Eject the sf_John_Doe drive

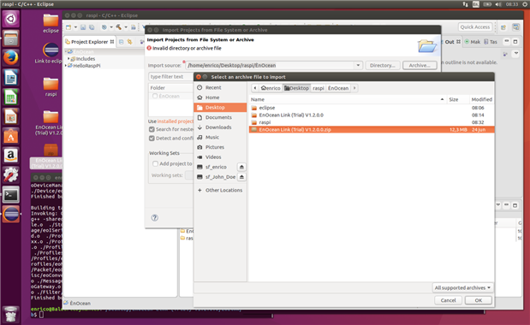tap(241, 177)
